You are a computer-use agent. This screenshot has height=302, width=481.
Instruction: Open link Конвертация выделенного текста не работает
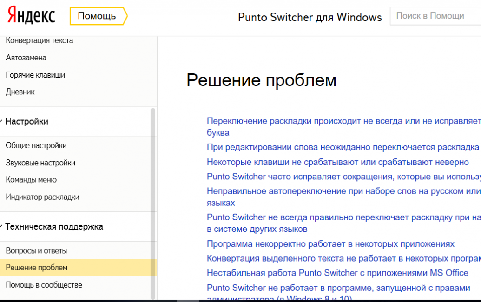tap(343, 258)
